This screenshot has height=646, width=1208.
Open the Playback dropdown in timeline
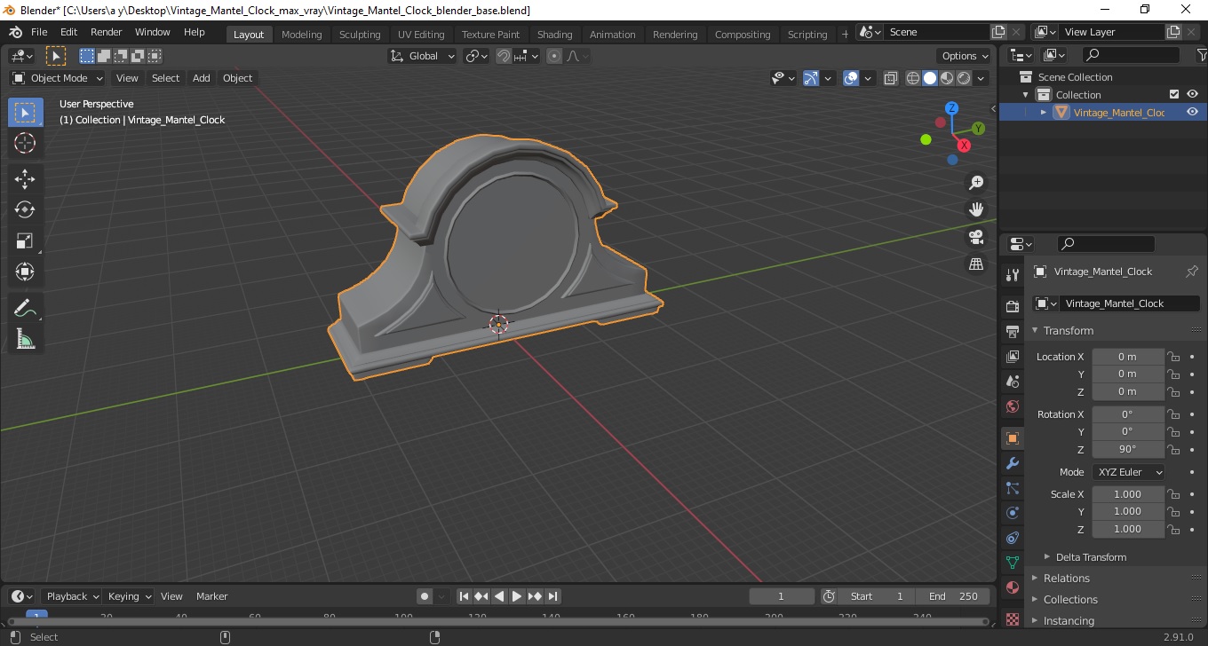73,596
